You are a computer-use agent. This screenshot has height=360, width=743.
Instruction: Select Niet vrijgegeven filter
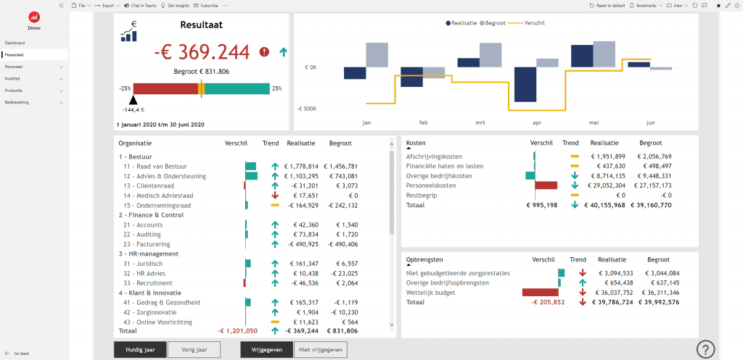tap(320, 350)
